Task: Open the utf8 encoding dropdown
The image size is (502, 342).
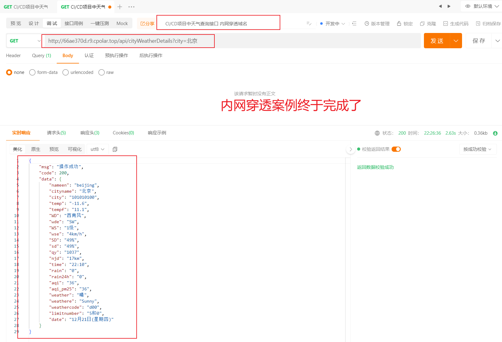Action: pyautogui.click(x=98, y=149)
